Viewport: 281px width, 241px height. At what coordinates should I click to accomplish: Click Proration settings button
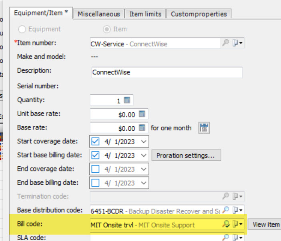(x=186, y=155)
